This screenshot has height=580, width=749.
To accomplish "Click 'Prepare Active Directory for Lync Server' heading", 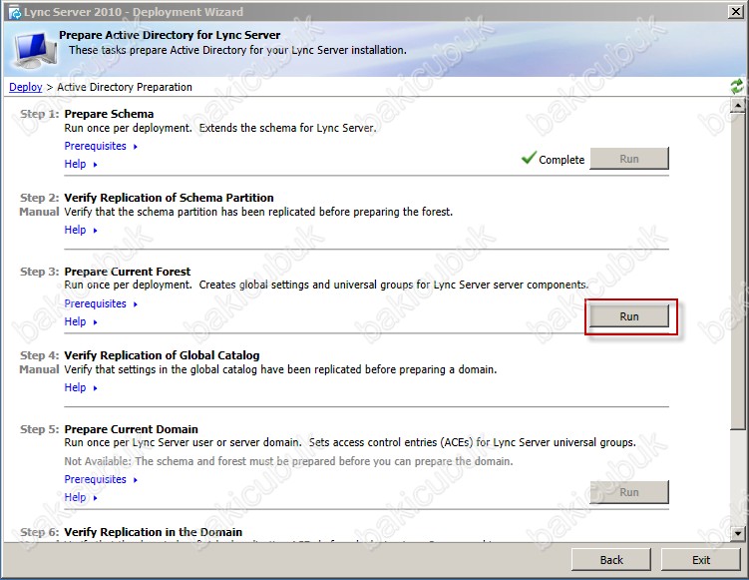I will pyautogui.click(x=170, y=35).
